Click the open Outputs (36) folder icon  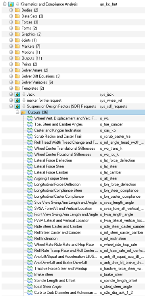point(23,112)
